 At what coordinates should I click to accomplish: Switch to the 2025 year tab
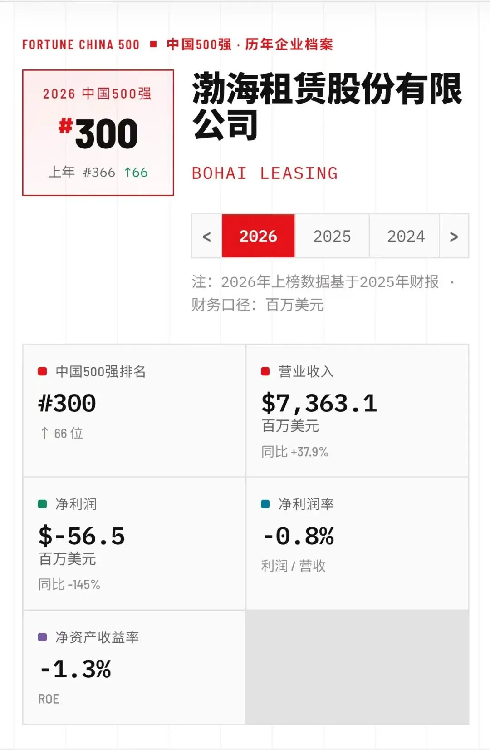pos(332,236)
